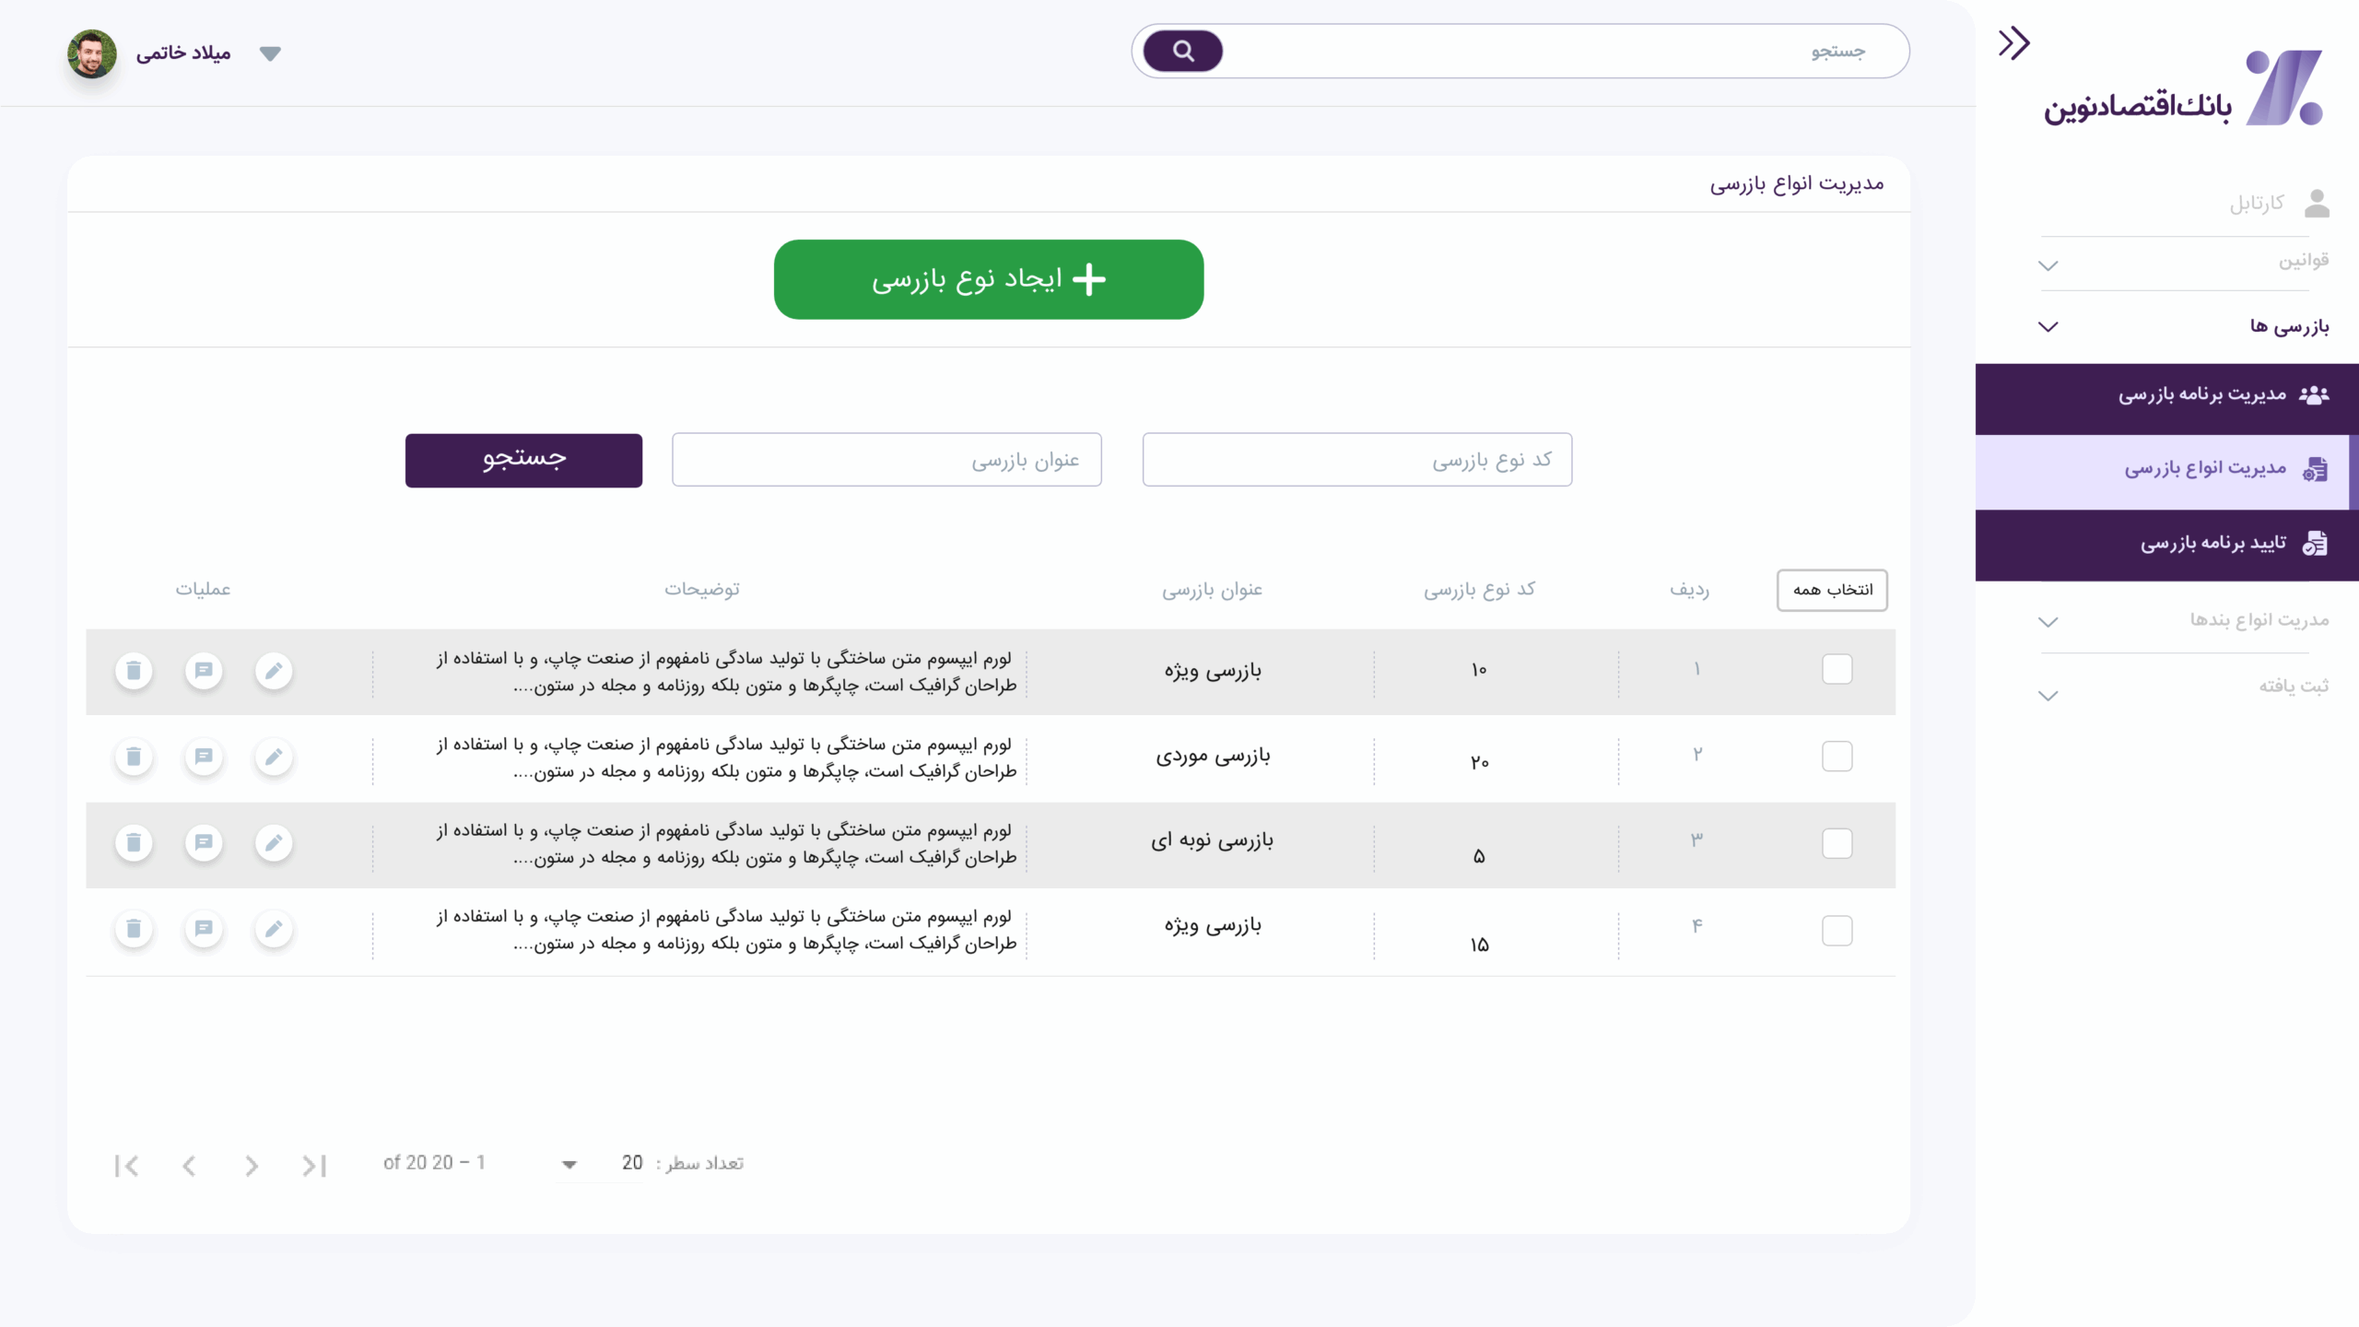Collapse the sidebar with the double-chevron icon
The image size is (2359, 1327).
[2013, 43]
